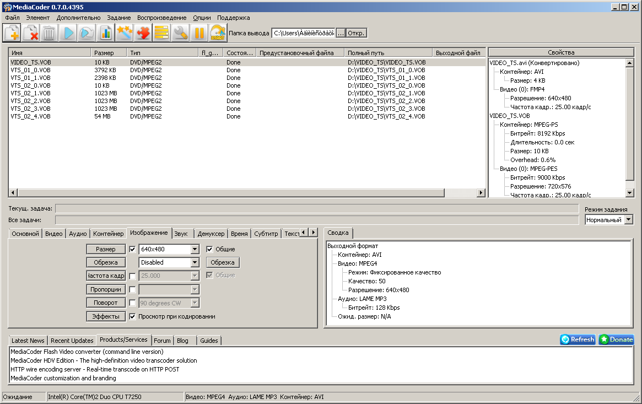Open the Пропорции aspect dropdown
The width and height of the screenshot is (642, 404).
(195, 289)
